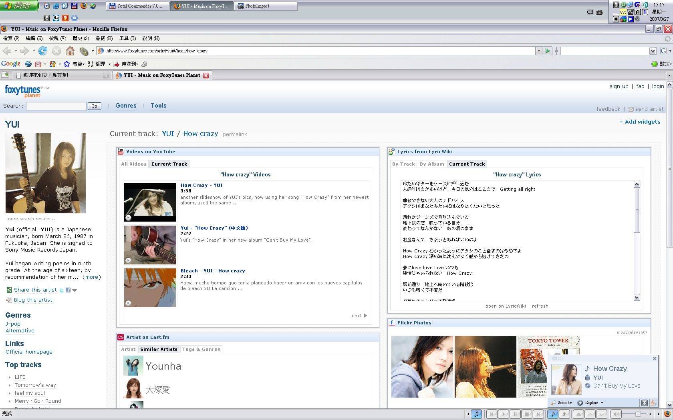Go to Firefox home page icon
The height and width of the screenshot is (420, 673).
click(70, 51)
